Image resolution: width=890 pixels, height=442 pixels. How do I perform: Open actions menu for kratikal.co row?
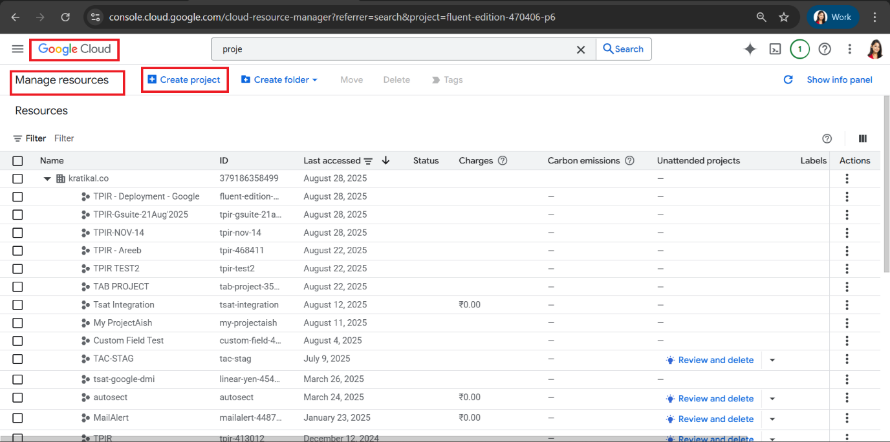click(x=847, y=178)
